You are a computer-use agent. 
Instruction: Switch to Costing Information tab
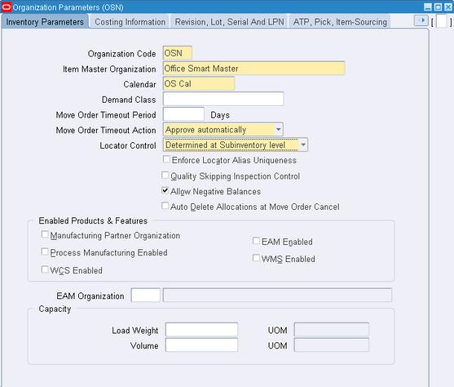click(130, 22)
